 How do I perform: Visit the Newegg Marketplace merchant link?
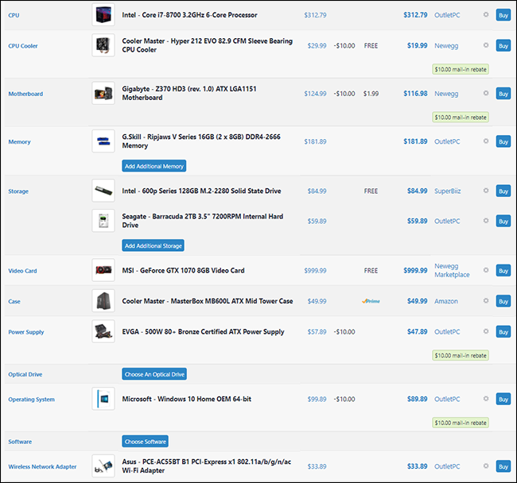pyautogui.click(x=452, y=270)
